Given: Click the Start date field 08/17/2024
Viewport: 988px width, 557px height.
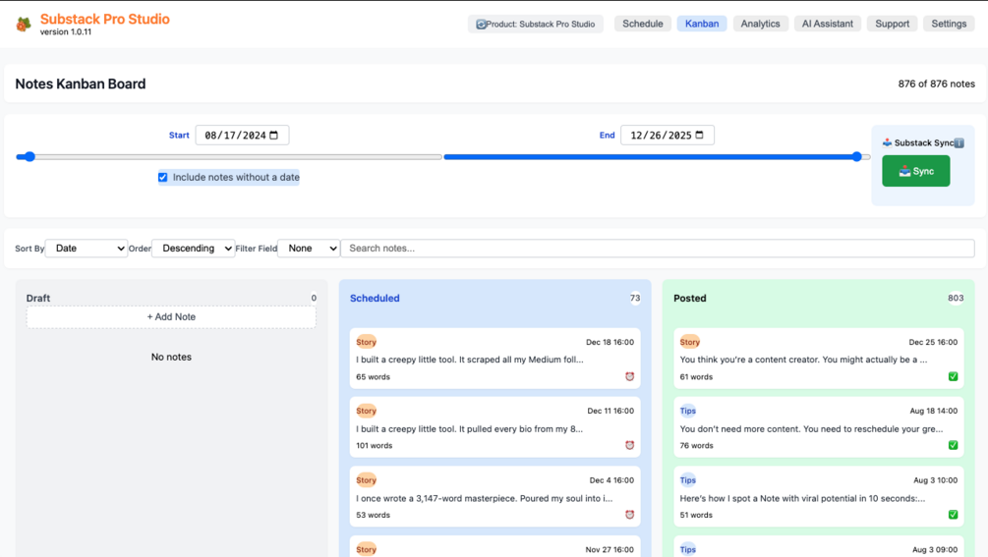Looking at the screenshot, I should click(242, 136).
